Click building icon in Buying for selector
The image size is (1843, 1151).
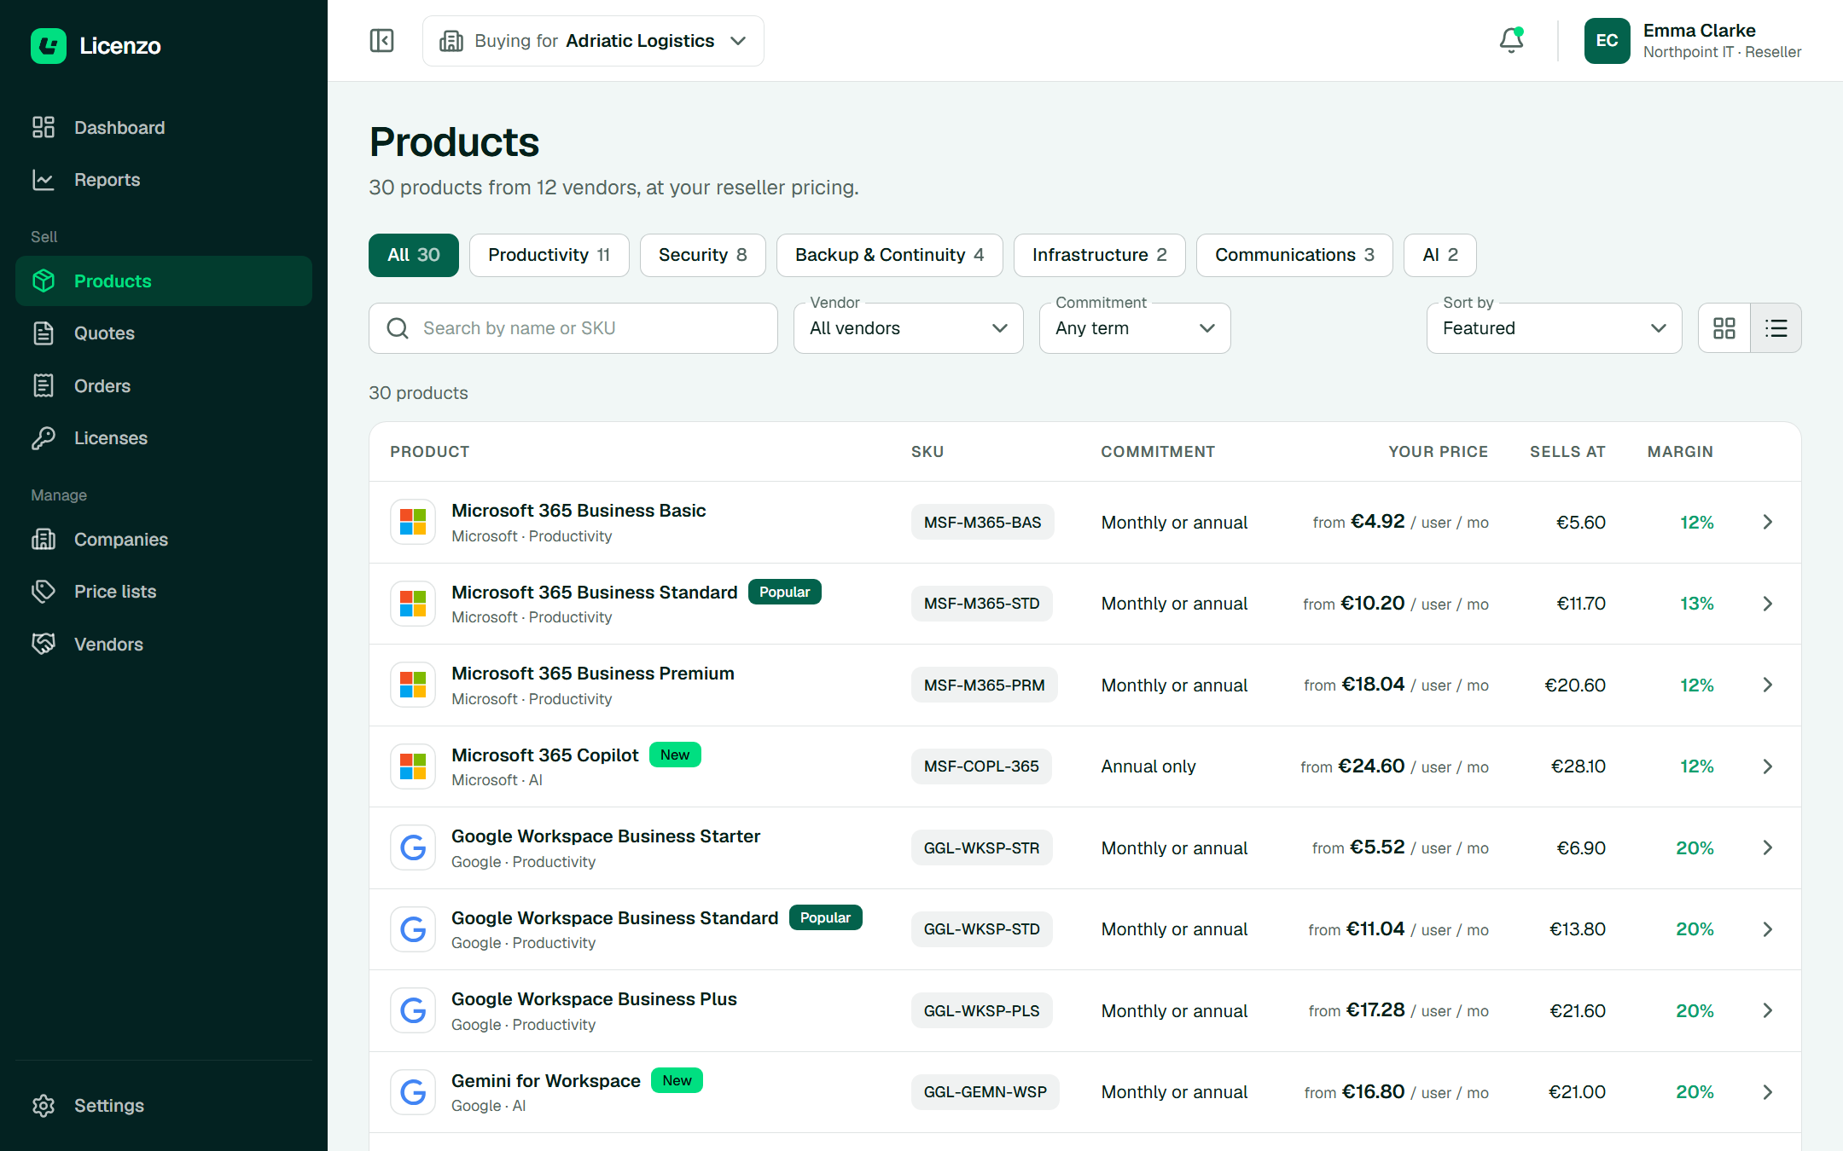[x=451, y=41]
